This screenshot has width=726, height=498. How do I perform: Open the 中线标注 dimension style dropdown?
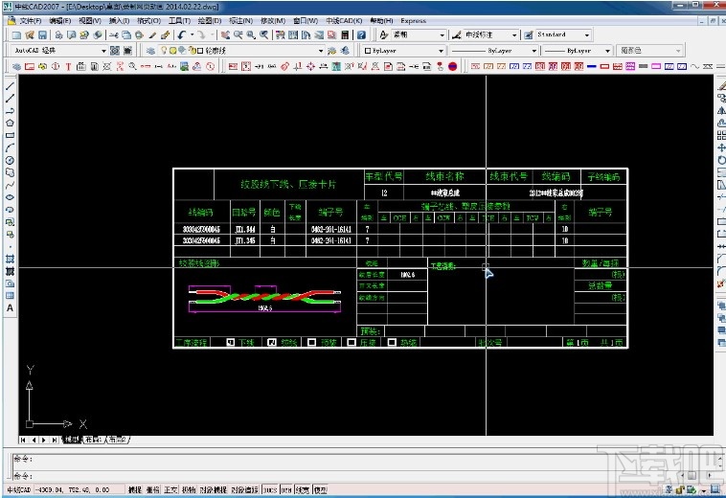[514, 35]
